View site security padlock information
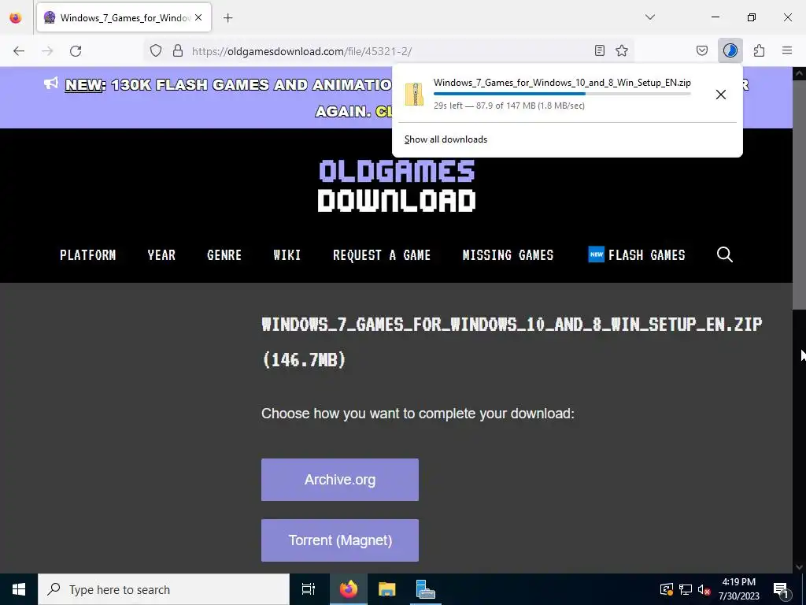 [178, 51]
